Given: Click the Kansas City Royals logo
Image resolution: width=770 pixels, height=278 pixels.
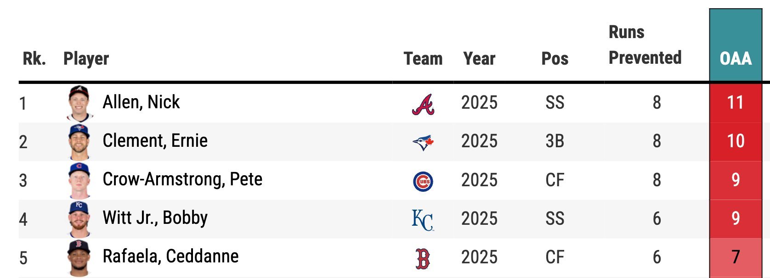Looking at the screenshot, I should pos(423,220).
